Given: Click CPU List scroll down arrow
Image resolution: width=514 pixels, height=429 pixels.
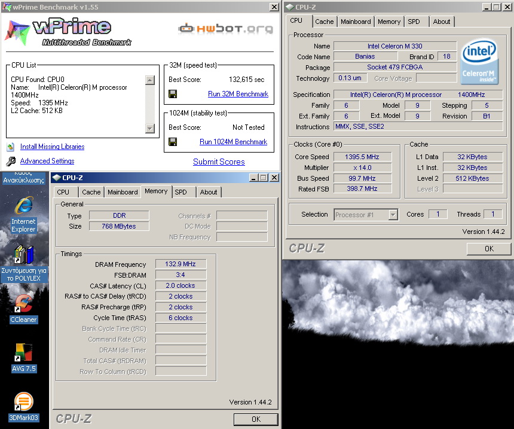Looking at the screenshot, I should (x=150, y=128).
